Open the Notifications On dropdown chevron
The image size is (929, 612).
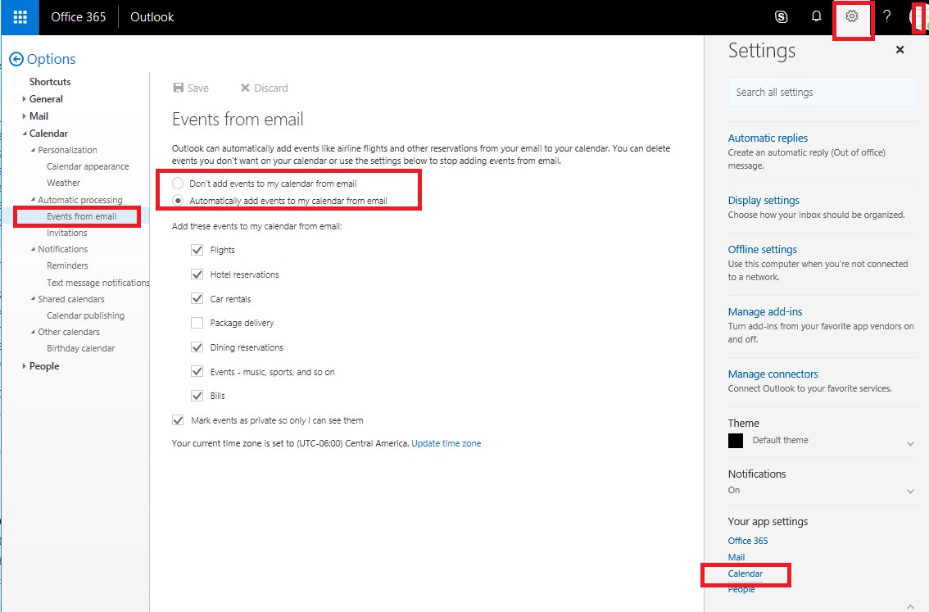tap(911, 491)
